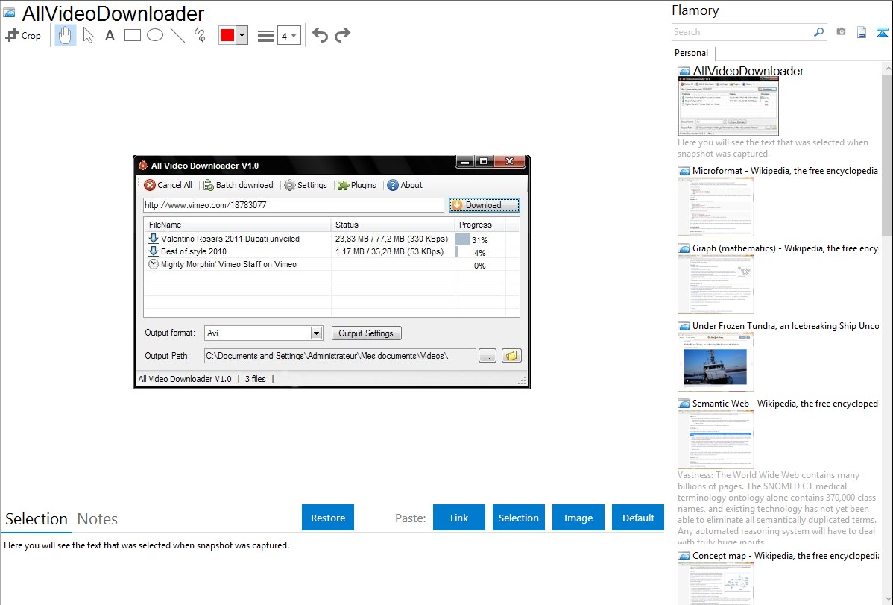Click the 31% progress bar
The image size is (893, 605).
coord(480,239)
